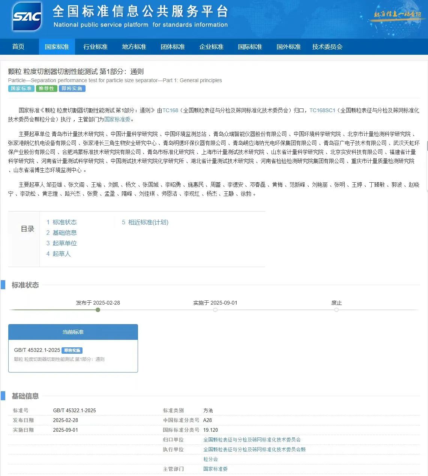
Task: Go to the 技术委员会 tab
Action: [327, 47]
